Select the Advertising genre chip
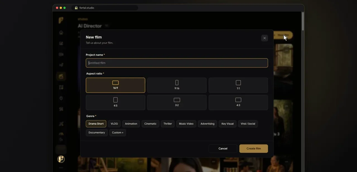This screenshot has width=357, height=172. coord(208,124)
